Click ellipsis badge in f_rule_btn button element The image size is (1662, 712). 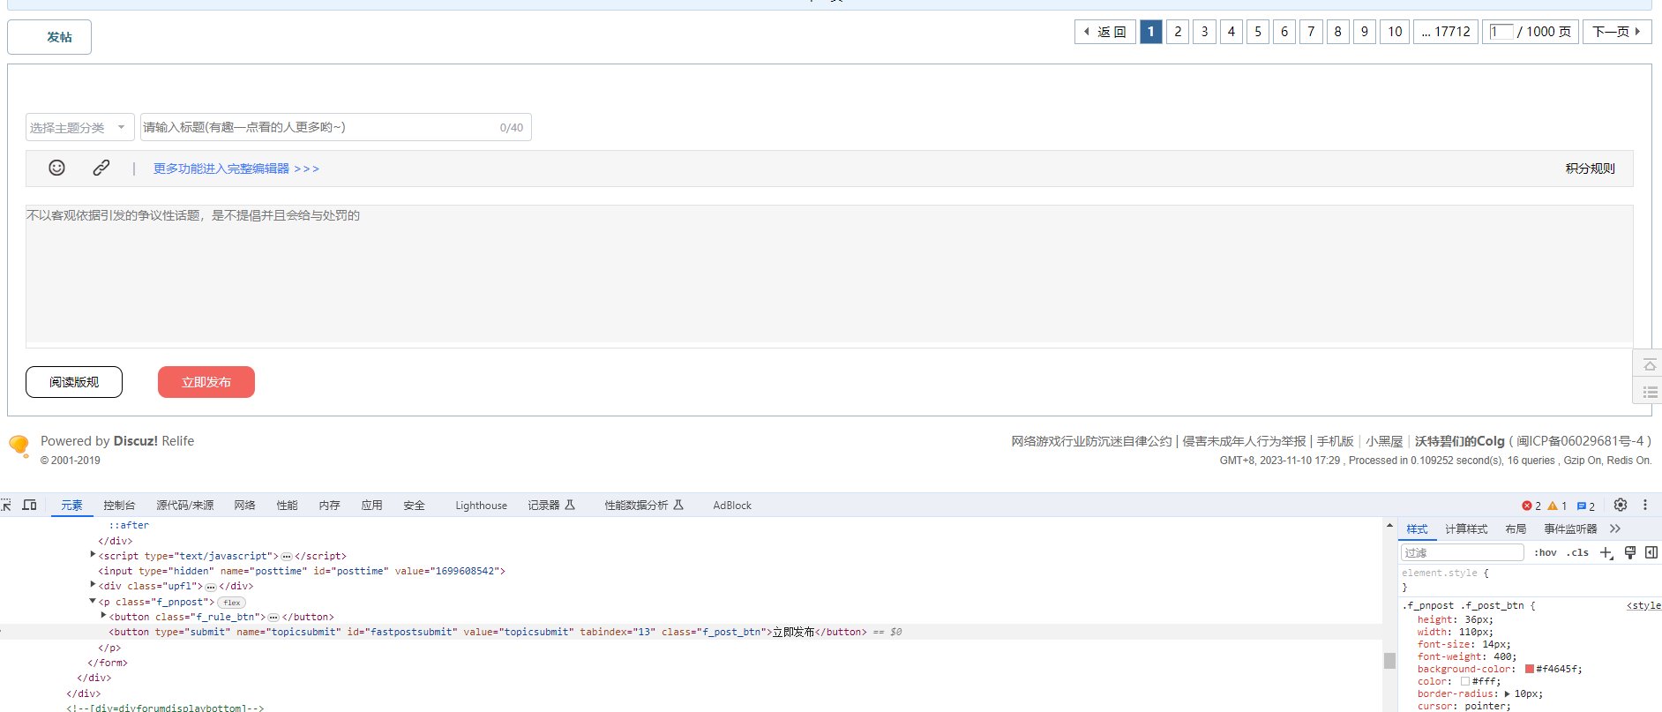273,618
